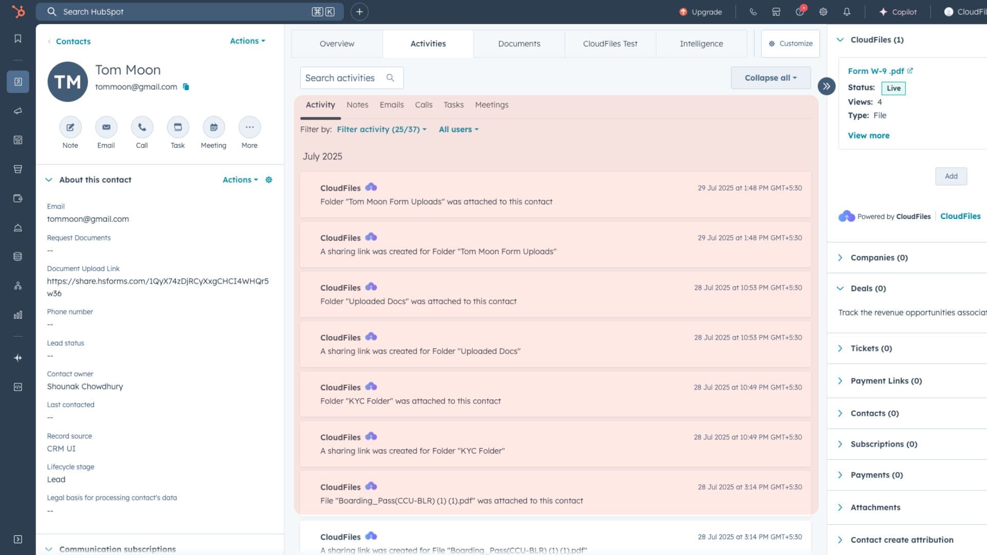The height and width of the screenshot is (555, 987).
Task: Open the All users dropdown
Action: (458, 129)
